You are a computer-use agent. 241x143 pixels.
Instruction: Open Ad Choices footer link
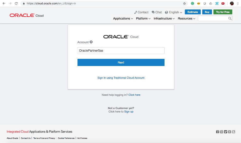point(82,138)
